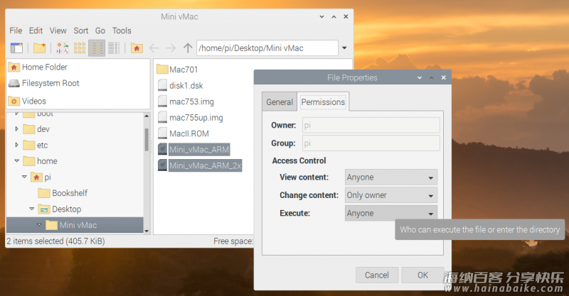
Task: Expand path history dropdown arrow
Action: coord(345,48)
